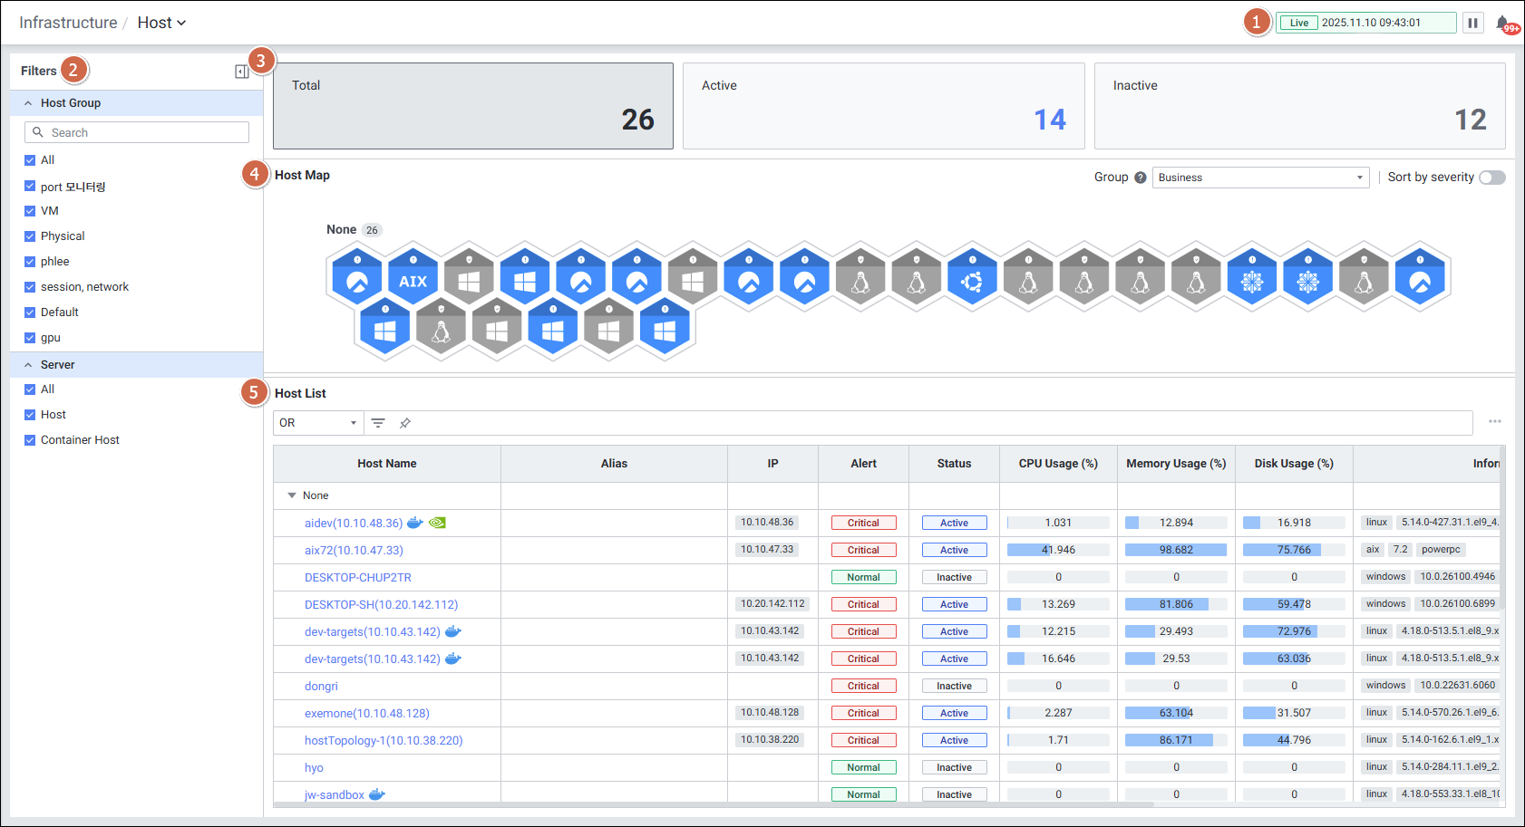Uncheck the gpu host group checkbox
This screenshot has height=827, width=1525.
point(30,338)
